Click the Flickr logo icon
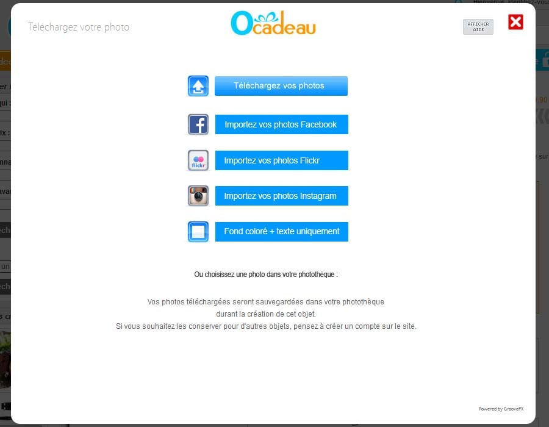The image size is (549, 427). (198, 160)
